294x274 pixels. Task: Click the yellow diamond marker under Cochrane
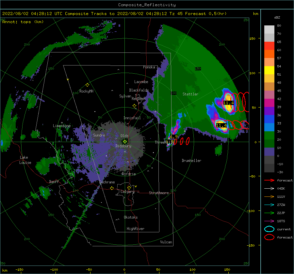pyautogui.click(x=112, y=188)
